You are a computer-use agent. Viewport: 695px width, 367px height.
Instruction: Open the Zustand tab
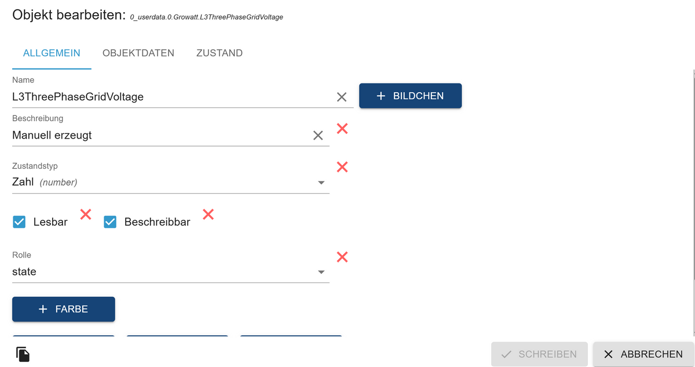(220, 53)
